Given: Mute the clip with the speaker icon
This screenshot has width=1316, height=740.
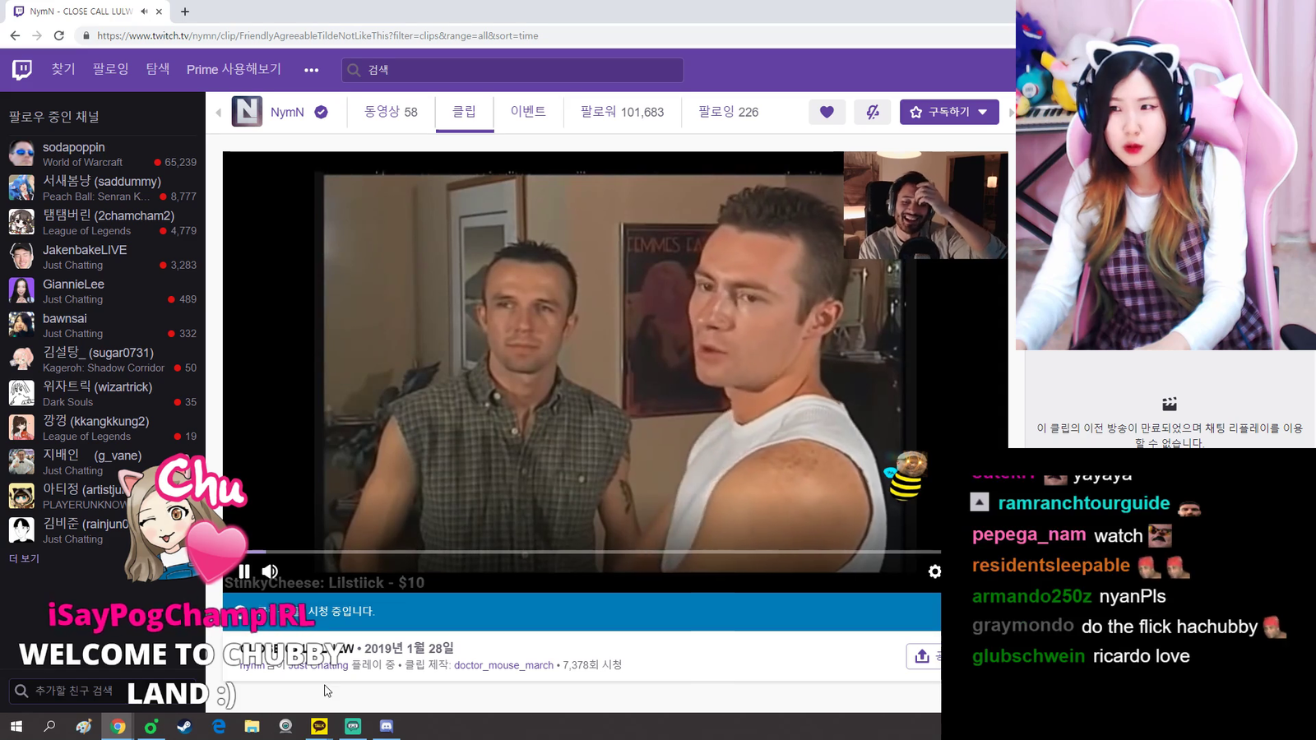Looking at the screenshot, I should (x=270, y=571).
